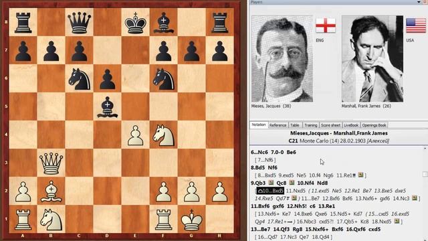Pick the black bishop on f8
The height and width of the screenshot is (241, 428).
click(163, 22)
